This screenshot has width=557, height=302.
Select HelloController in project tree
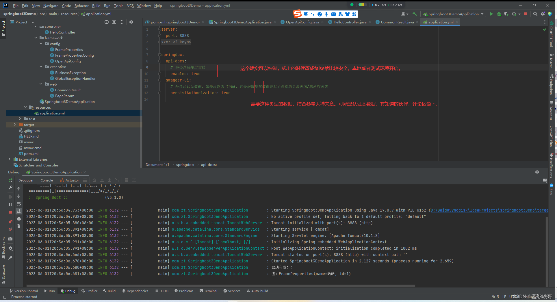click(62, 32)
